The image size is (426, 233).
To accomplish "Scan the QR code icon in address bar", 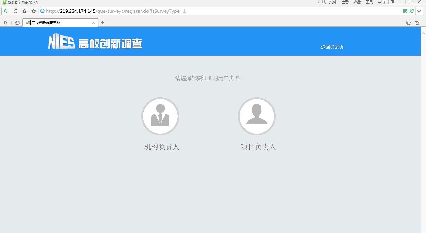I will tap(405, 11).
